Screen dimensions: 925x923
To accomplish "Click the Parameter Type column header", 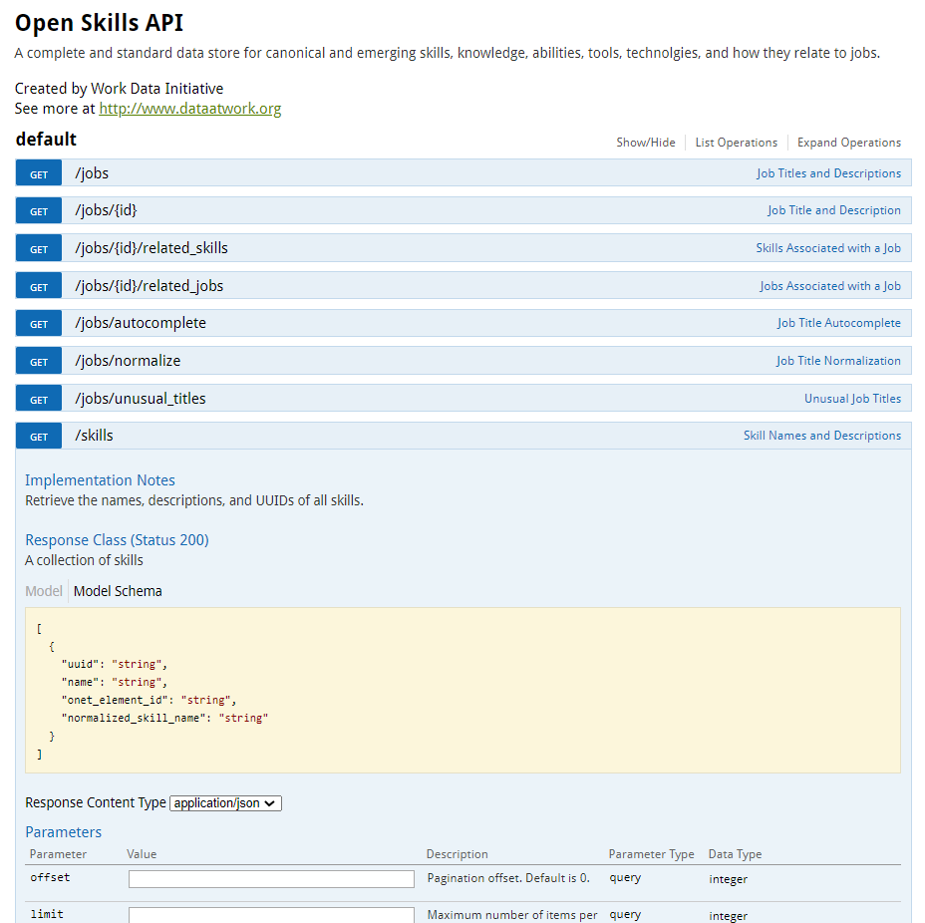I will [x=651, y=854].
